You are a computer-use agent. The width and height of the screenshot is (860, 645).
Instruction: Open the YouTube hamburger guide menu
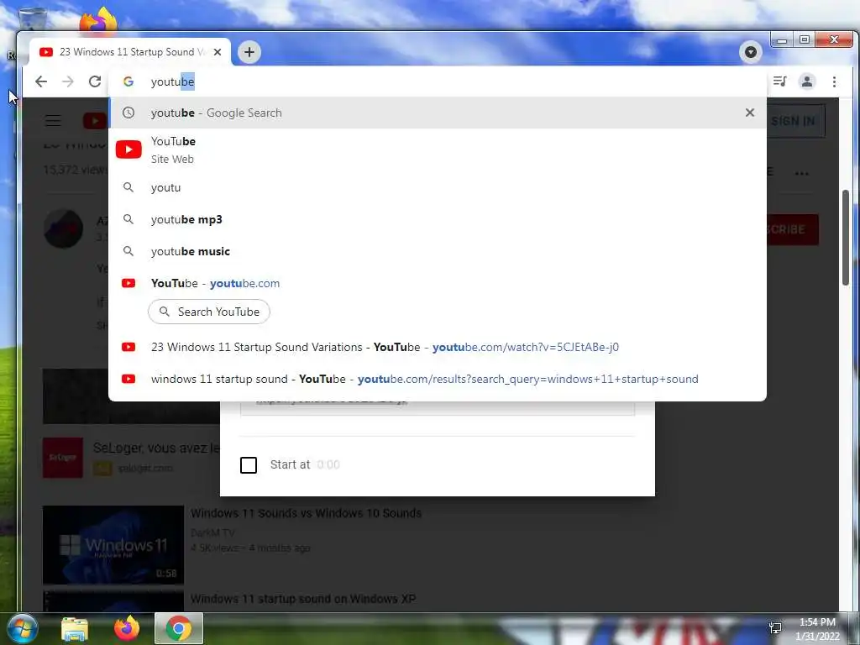coord(53,121)
